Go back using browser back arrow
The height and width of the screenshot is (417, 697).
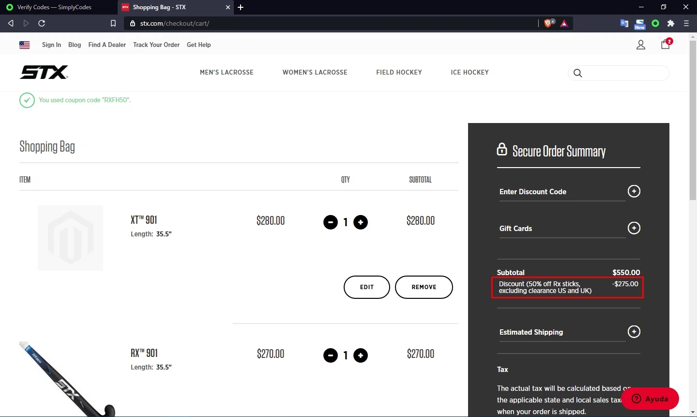pyautogui.click(x=11, y=23)
